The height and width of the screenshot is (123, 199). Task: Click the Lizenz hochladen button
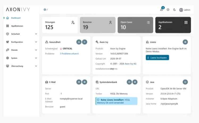pos(157,58)
